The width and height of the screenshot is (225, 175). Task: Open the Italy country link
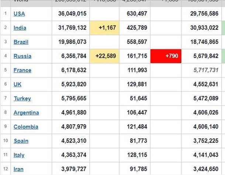point(19,155)
